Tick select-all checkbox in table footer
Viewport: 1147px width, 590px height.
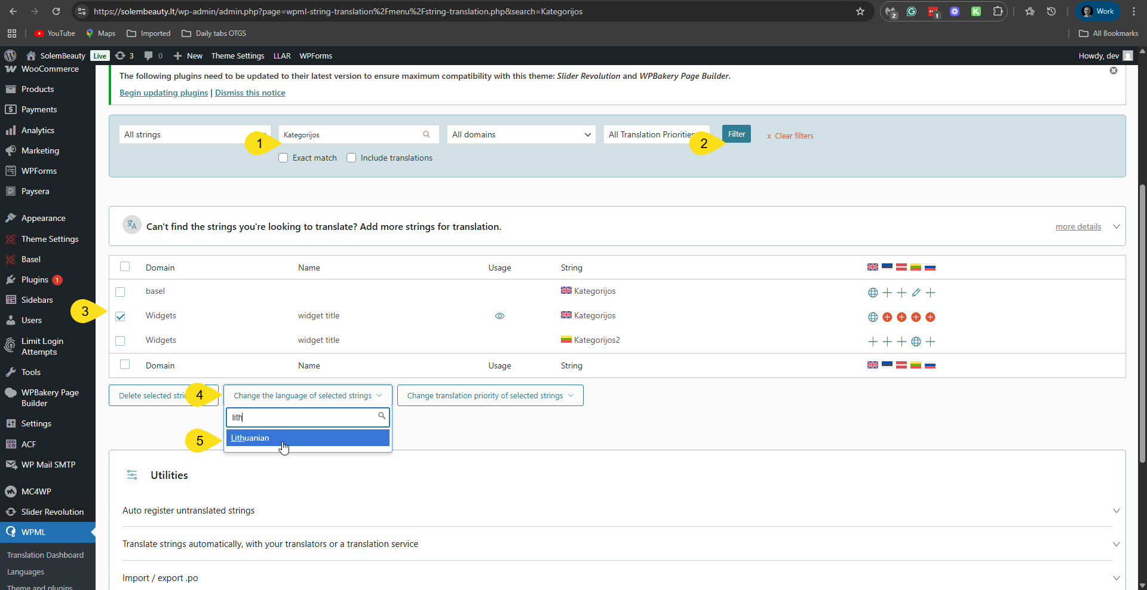125,364
